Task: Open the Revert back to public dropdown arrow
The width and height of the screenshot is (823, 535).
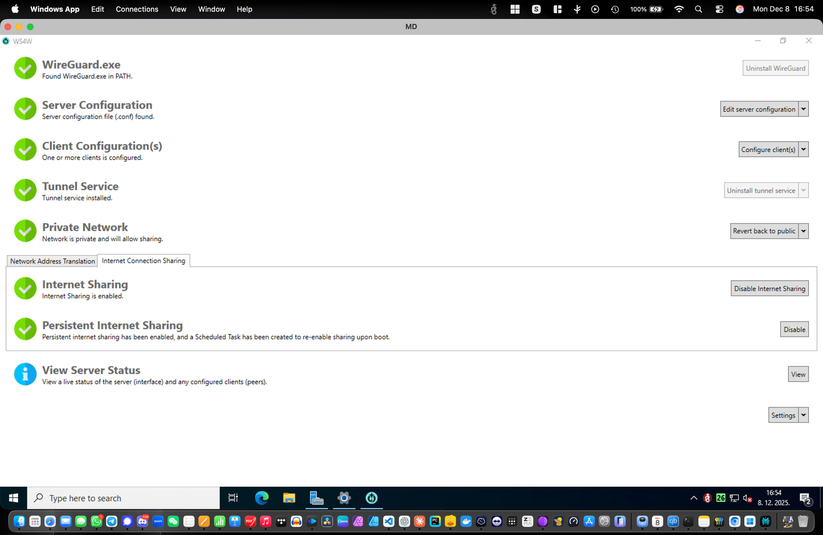Action: coord(804,231)
